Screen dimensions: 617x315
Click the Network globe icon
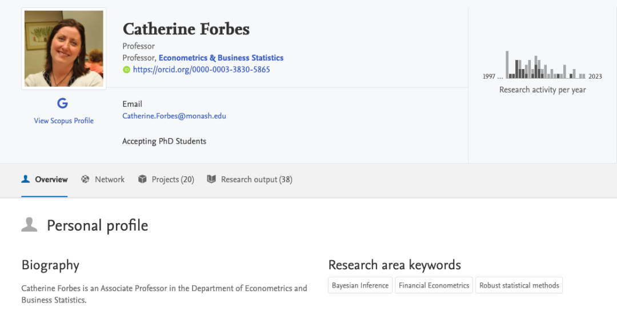click(x=86, y=179)
